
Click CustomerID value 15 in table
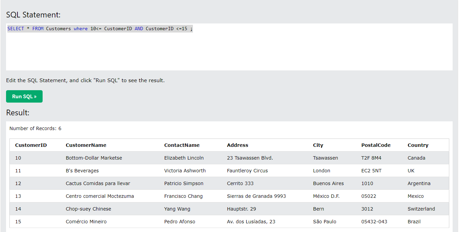(18, 222)
